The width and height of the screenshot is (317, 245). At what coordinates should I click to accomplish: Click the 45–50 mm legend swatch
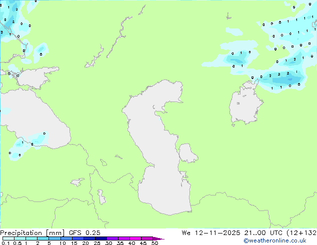(147, 238)
